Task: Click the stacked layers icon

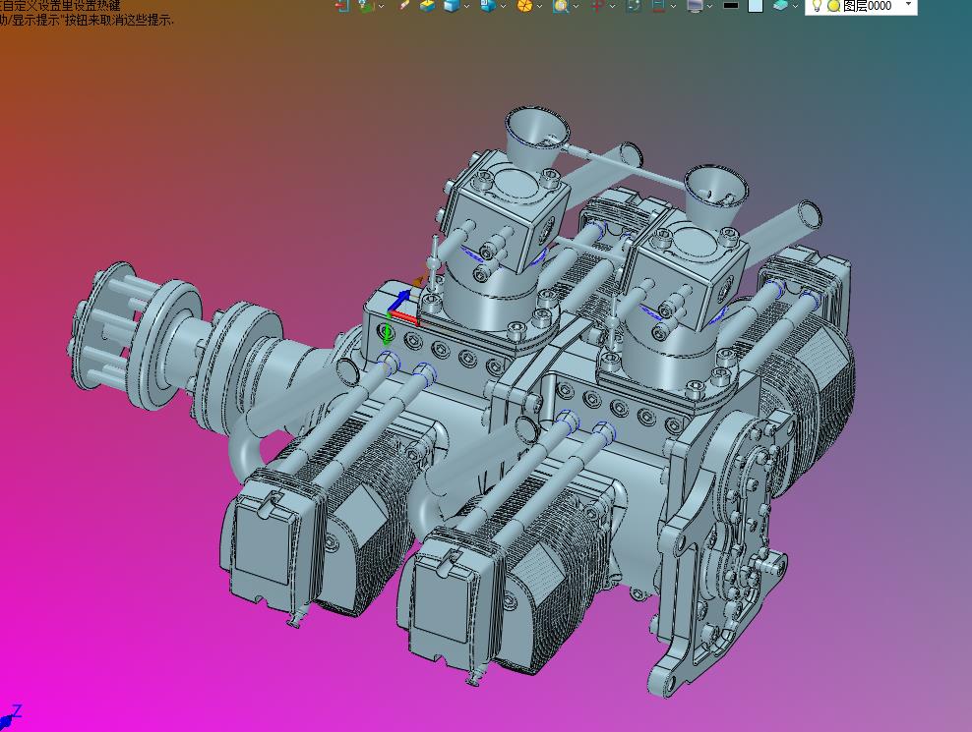Action: (780, 5)
